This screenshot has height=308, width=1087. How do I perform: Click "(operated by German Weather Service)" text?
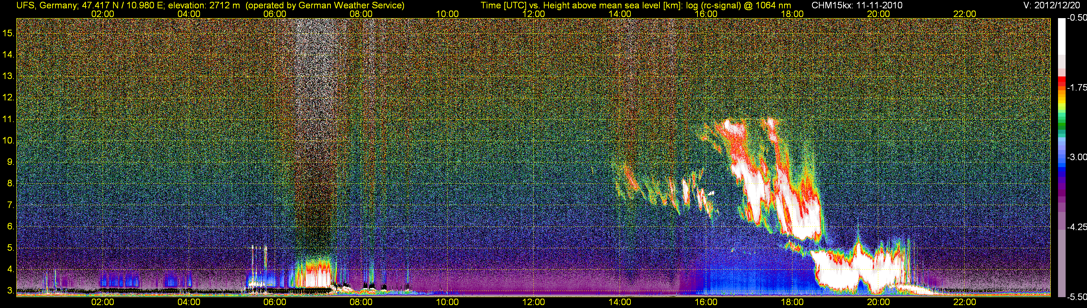[325, 5]
